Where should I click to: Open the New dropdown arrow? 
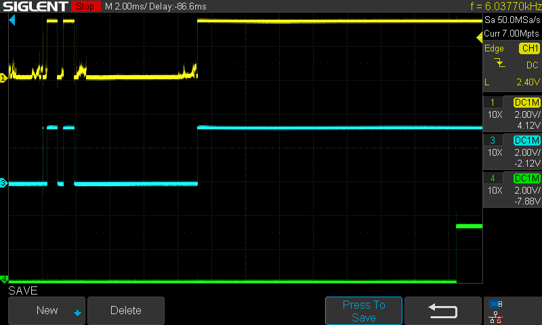[77, 313]
